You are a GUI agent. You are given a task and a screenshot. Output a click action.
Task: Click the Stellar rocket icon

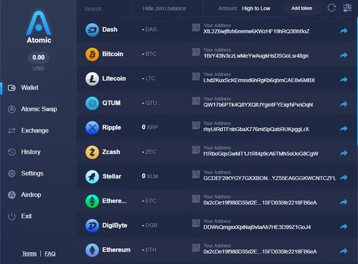(92, 177)
